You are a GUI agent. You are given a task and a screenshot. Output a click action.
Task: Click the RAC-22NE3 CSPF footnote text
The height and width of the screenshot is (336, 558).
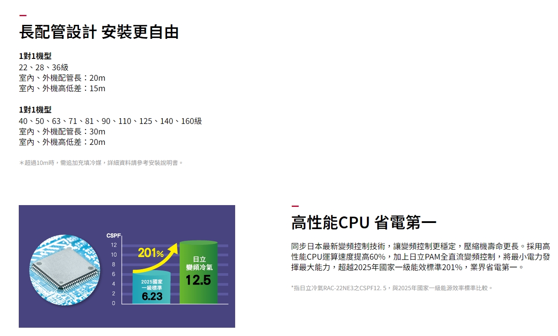click(x=392, y=288)
